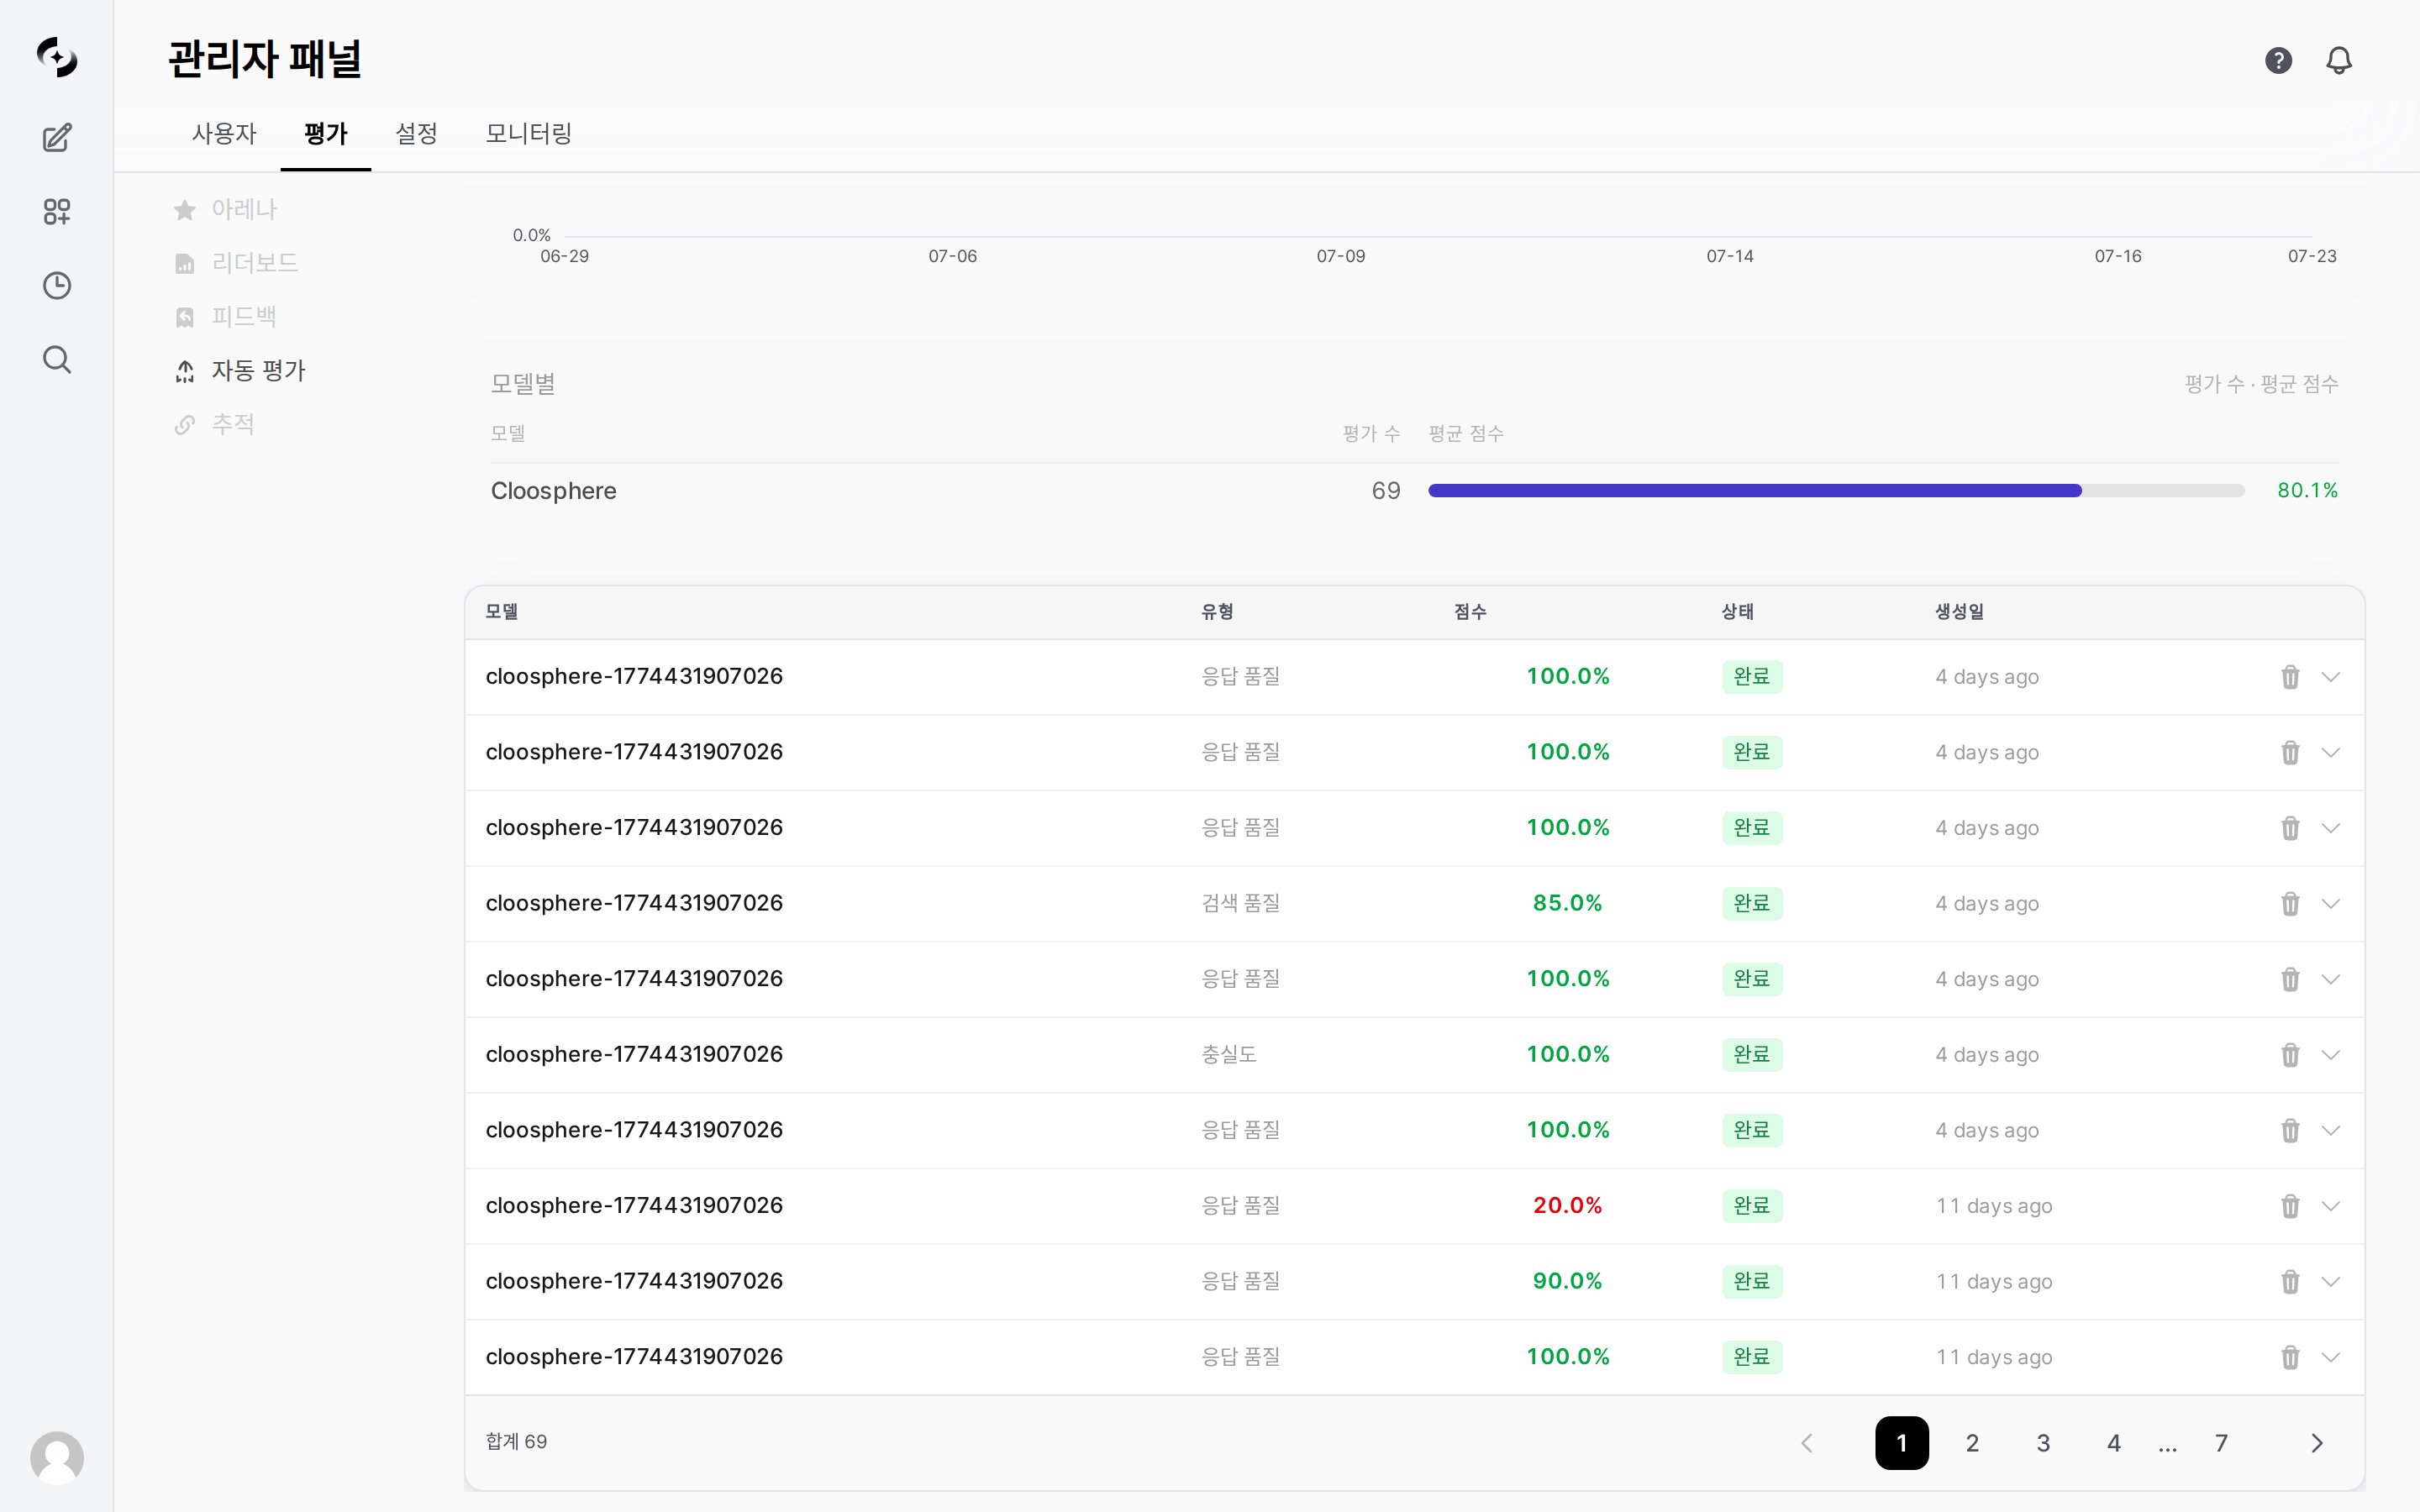Open help with the question mark icon

pos(2278,60)
